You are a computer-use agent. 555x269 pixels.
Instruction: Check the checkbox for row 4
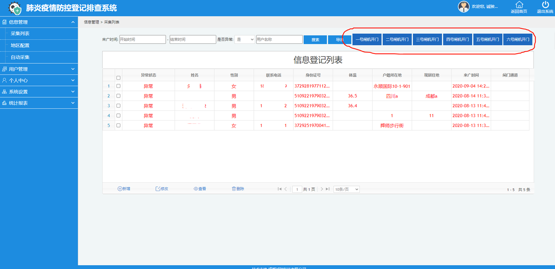click(x=118, y=115)
